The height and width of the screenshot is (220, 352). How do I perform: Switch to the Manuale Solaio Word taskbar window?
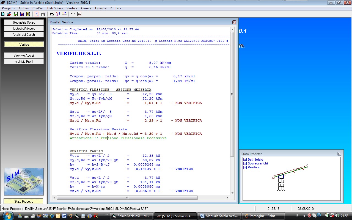point(219,216)
